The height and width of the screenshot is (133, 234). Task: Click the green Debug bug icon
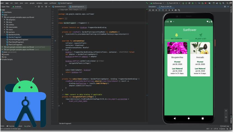(x=193, y=3)
